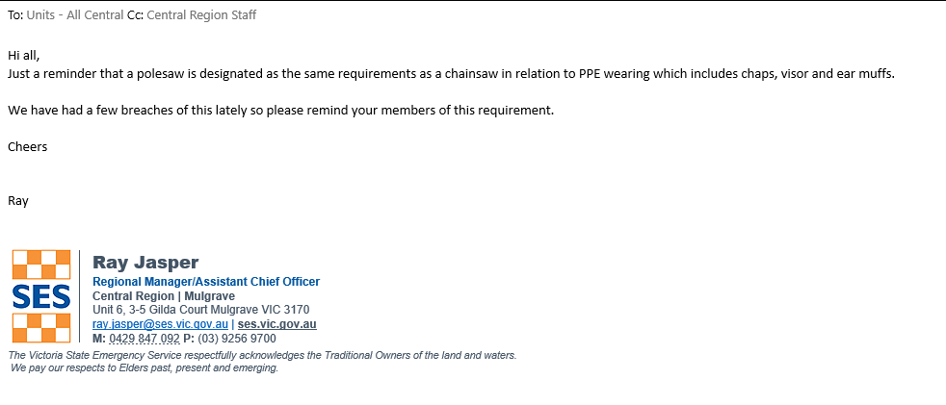
Task: Click the sentence about recent breaches
Action: coord(280,110)
